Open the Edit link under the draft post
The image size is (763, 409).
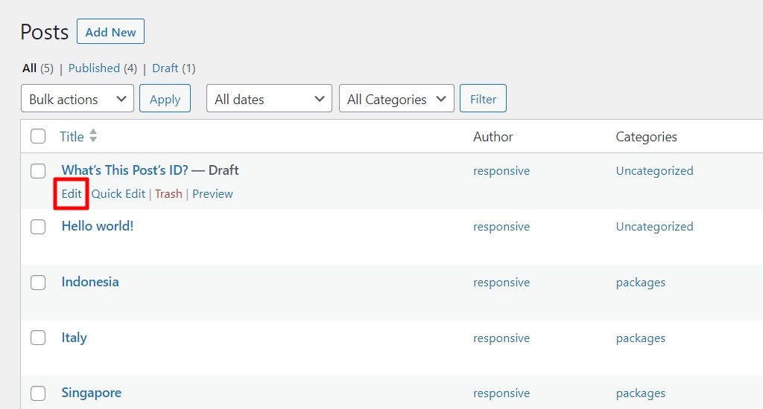coord(72,194)
